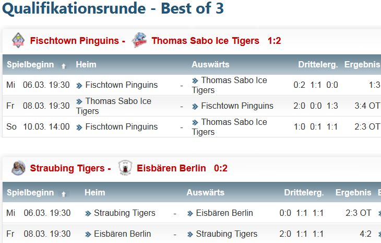Click arrow icon before Straubing Tigers home row
The image size is (381, 243).
click(x=88, y=214)
